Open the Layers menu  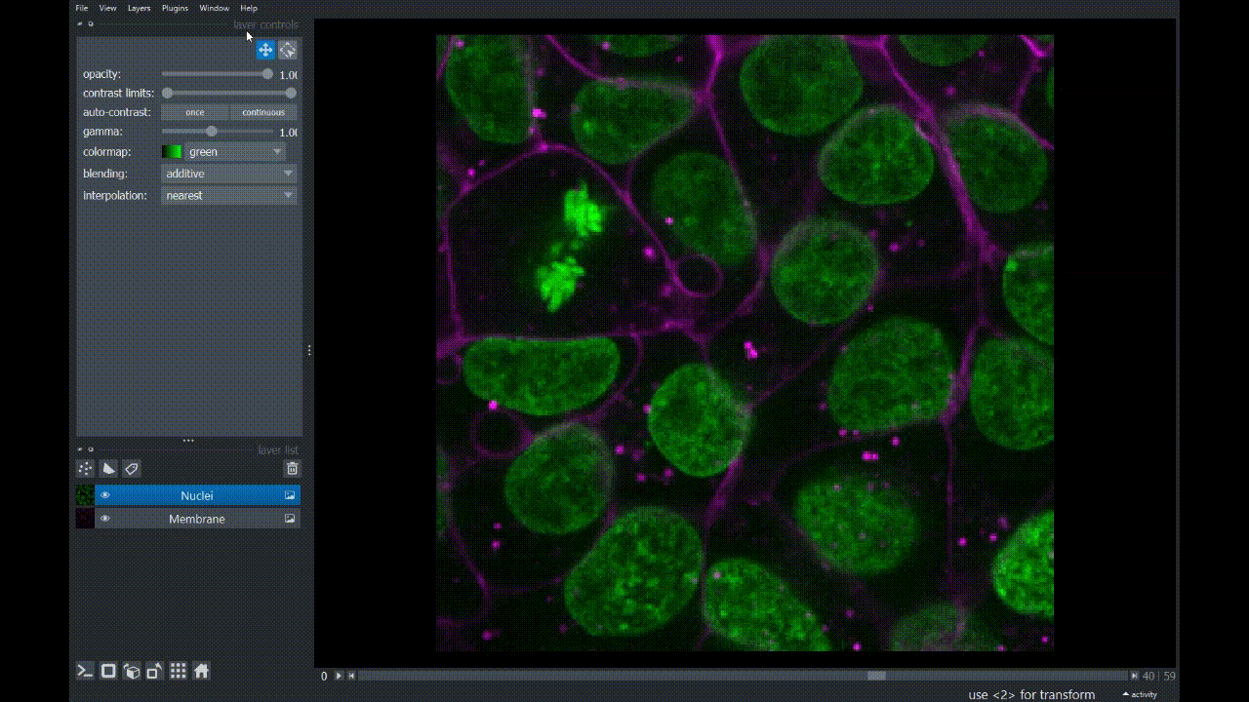139,8
